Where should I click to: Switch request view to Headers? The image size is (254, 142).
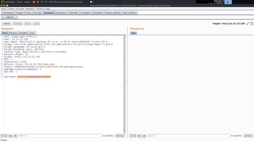click(x=23, y=33)
